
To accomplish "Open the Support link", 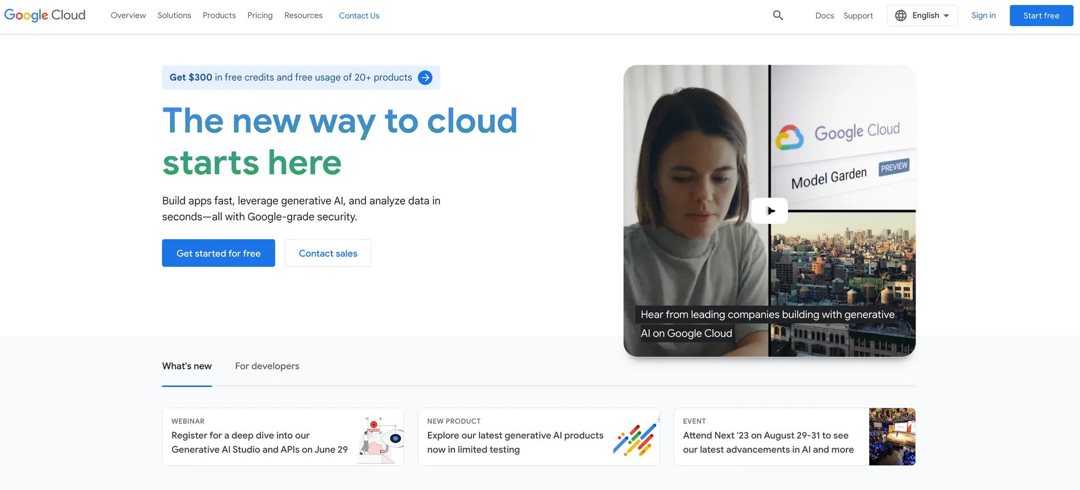I will (x=858, y=16).
